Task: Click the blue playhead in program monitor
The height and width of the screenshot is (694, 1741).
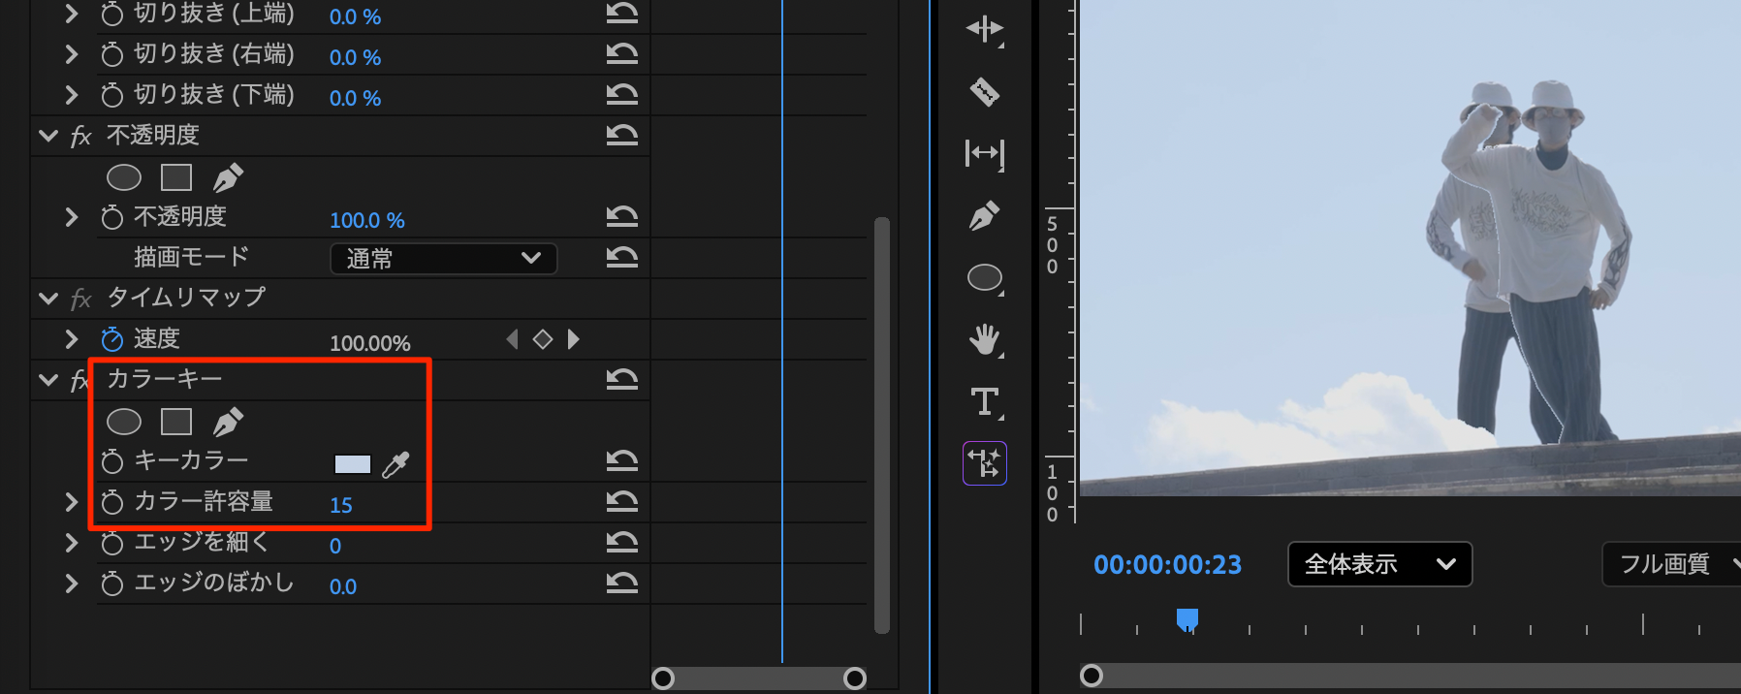Action: tap(1187, 619)
